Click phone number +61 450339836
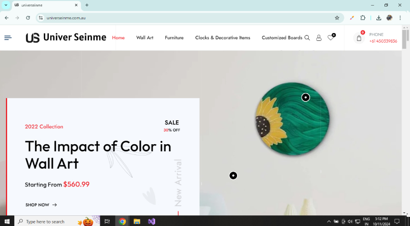 [x=383, y=41]
